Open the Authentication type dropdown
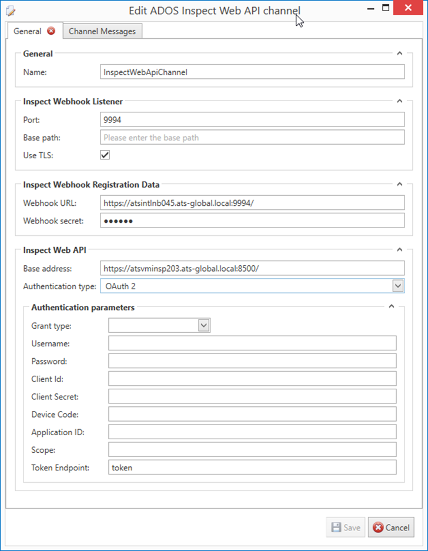428x551 pixels. tap(398, 286)
